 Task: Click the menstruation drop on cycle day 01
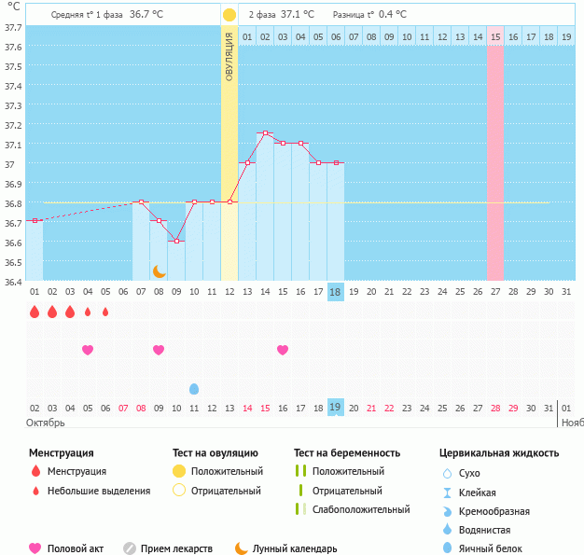coord(35,312)
